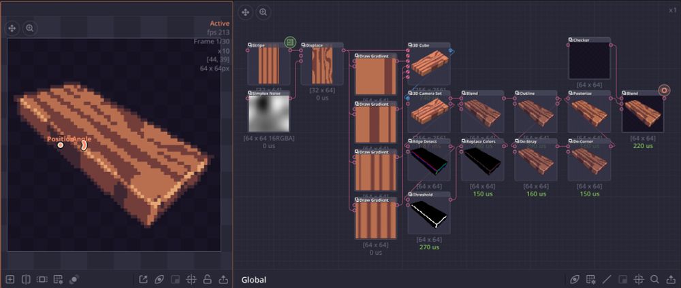Toggle tiled preview mode icon
This screenshot has width=681, height=288.
click(x=42, y=279)
